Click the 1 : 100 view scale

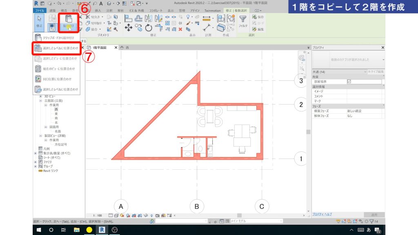click(x=97, y=215)
